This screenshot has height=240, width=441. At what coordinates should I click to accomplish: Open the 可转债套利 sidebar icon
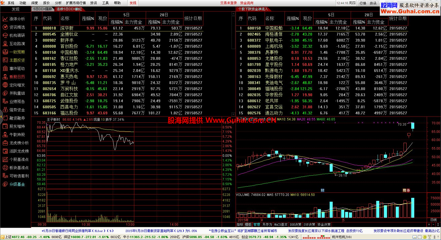click(x=5, y=176)
